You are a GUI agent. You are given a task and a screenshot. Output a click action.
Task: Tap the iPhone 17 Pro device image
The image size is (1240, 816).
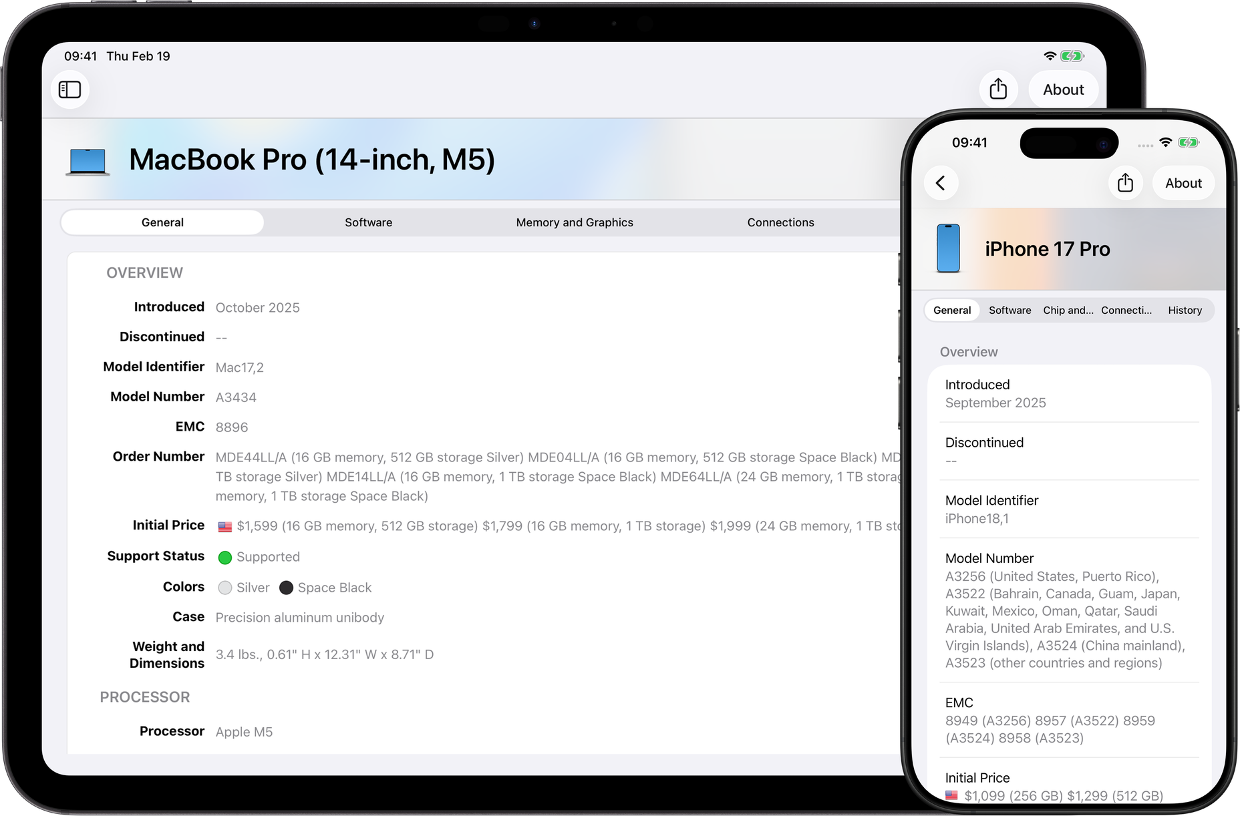(948, 248)
